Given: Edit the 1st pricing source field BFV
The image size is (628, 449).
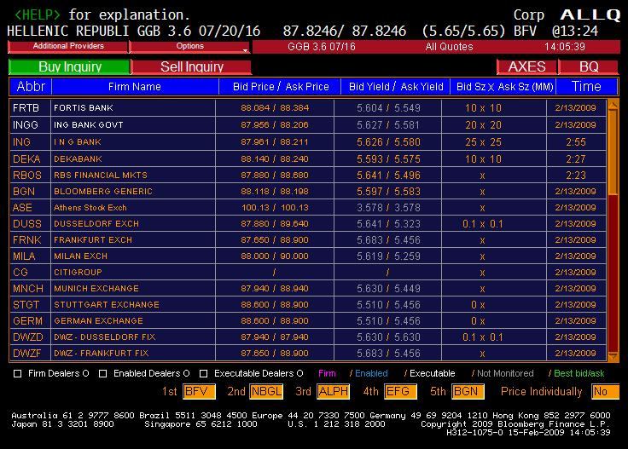Looking at the screenshot, I should pyautogui.click(x=199, y=391).
